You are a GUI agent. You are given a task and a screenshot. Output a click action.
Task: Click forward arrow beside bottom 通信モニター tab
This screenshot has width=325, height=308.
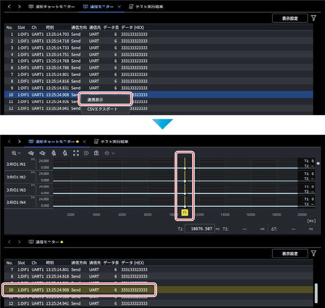point(19,242)
